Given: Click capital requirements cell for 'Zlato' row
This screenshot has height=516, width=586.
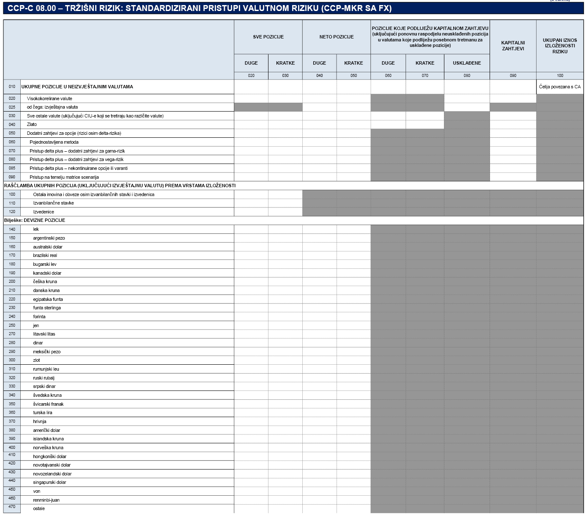Looking at the screenshot, I should pyautogui.click(x=513, y=124).
